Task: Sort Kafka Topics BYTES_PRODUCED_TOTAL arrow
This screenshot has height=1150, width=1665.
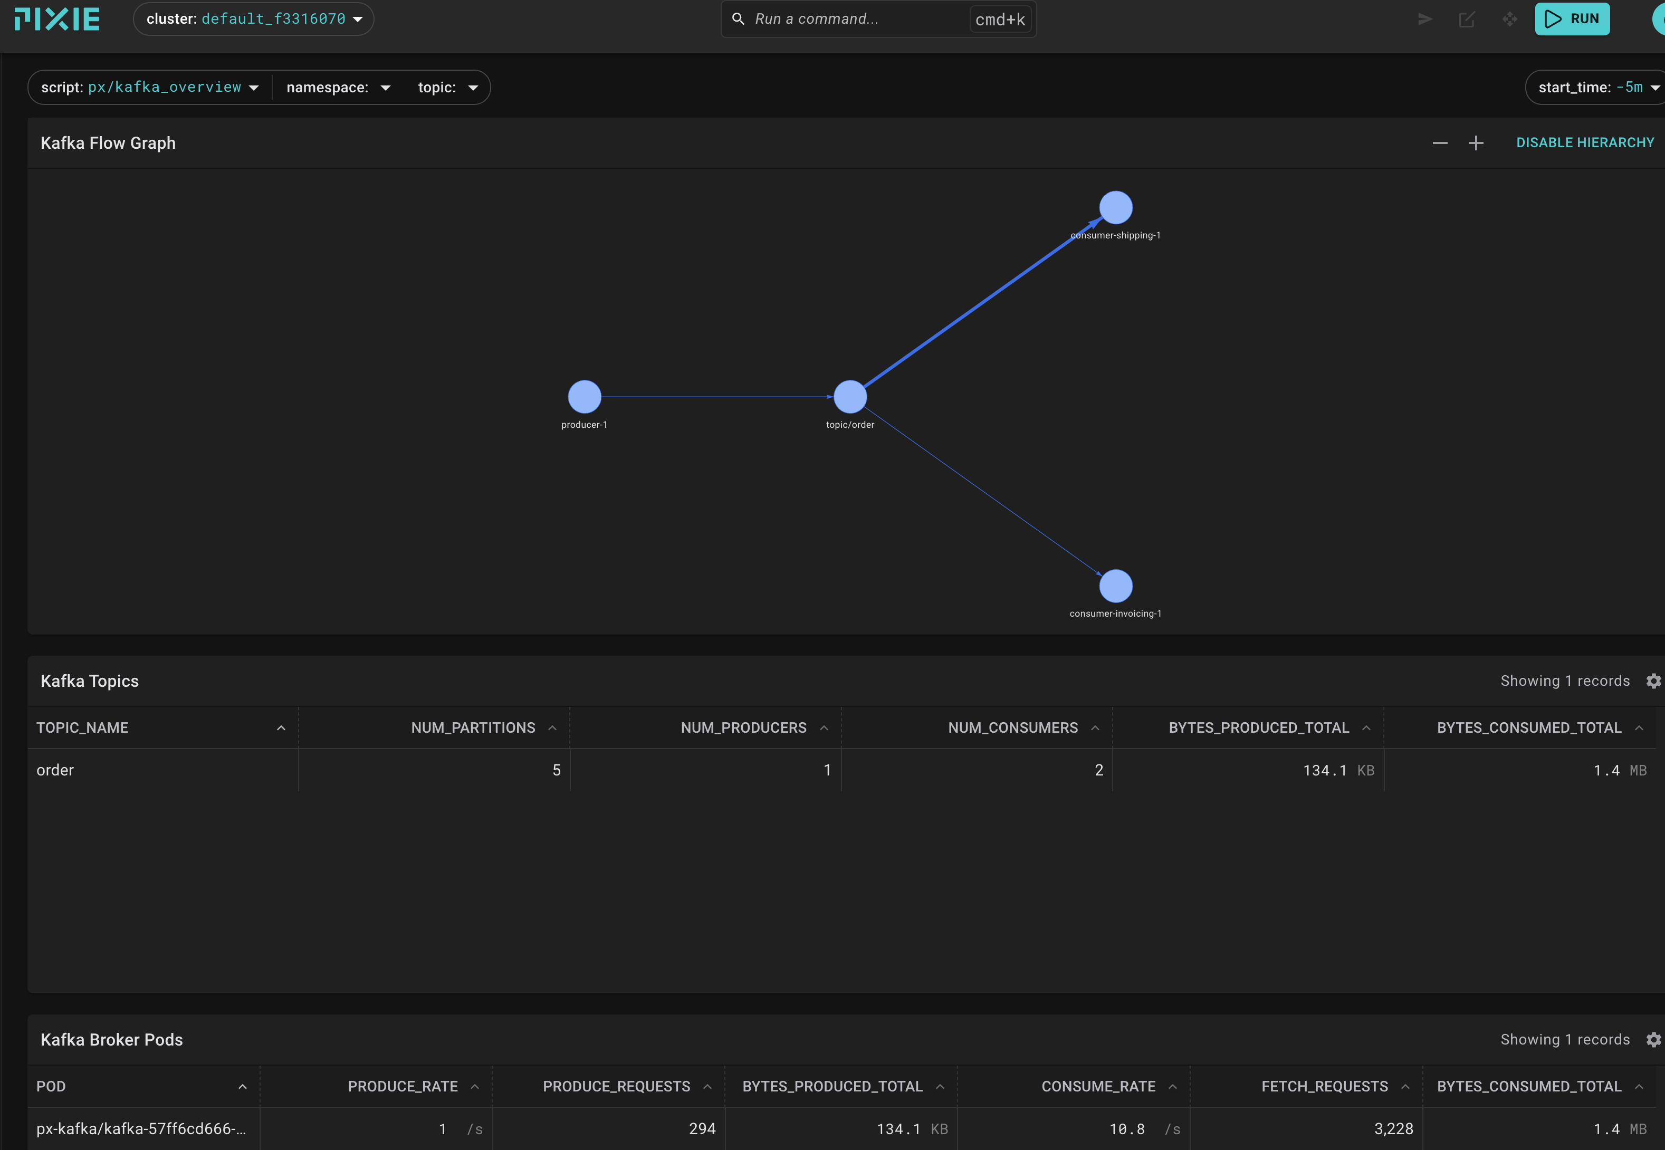Action: coord(1367,728)
